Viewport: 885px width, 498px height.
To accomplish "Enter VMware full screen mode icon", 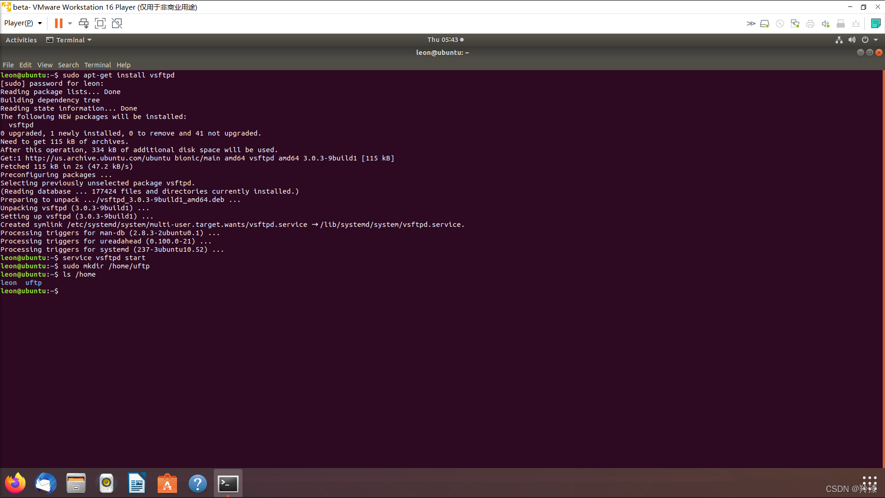I will click(100, 23).
